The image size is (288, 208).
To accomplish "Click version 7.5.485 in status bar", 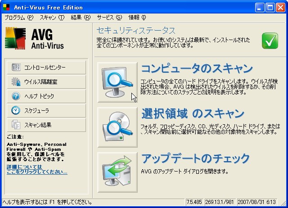I will [194, 202].
